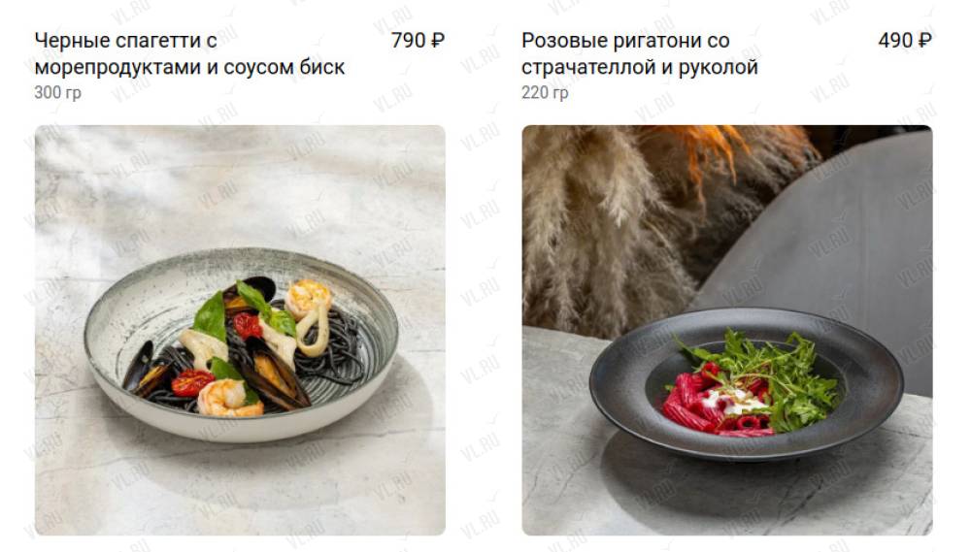This screenshot has height=552, width=971.
Task: Click the 300 гр weight label
Action: point(57,93)
